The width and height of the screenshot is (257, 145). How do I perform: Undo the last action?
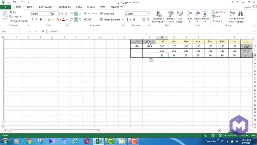pyautogui.click(x=15, y=2)
